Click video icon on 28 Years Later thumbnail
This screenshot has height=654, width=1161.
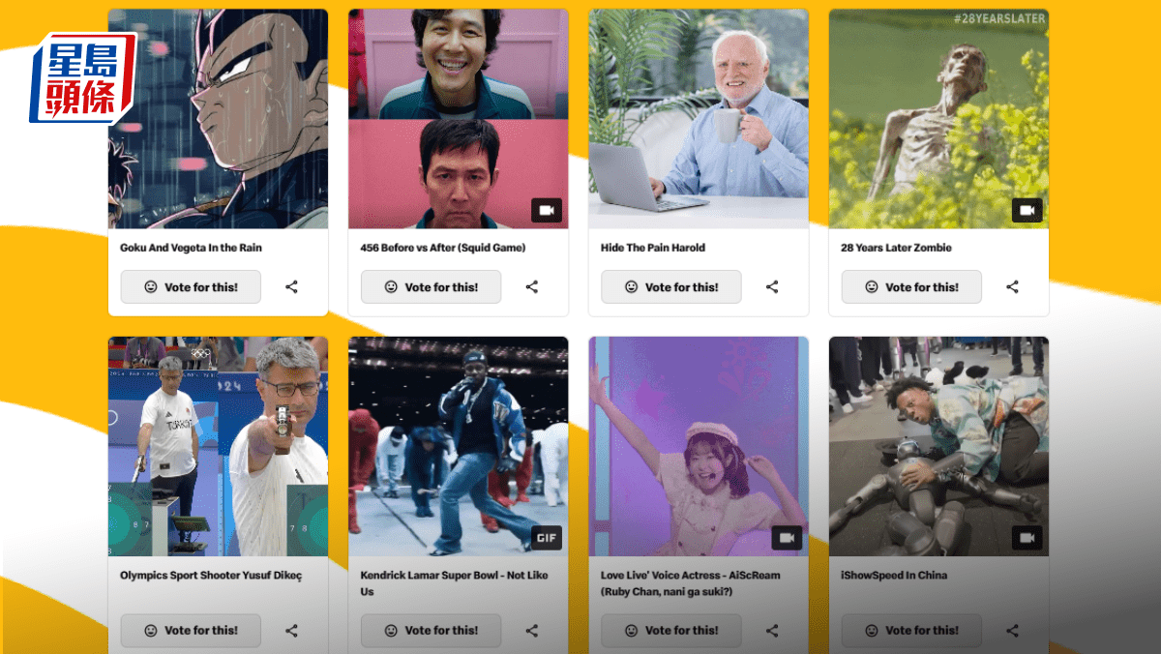point(1027,210)
